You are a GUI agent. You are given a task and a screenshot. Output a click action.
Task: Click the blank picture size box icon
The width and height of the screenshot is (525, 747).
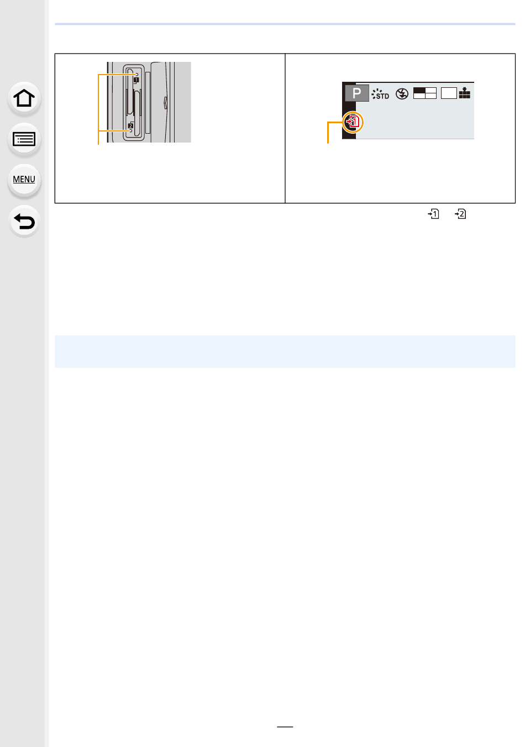tap(449, 93)
